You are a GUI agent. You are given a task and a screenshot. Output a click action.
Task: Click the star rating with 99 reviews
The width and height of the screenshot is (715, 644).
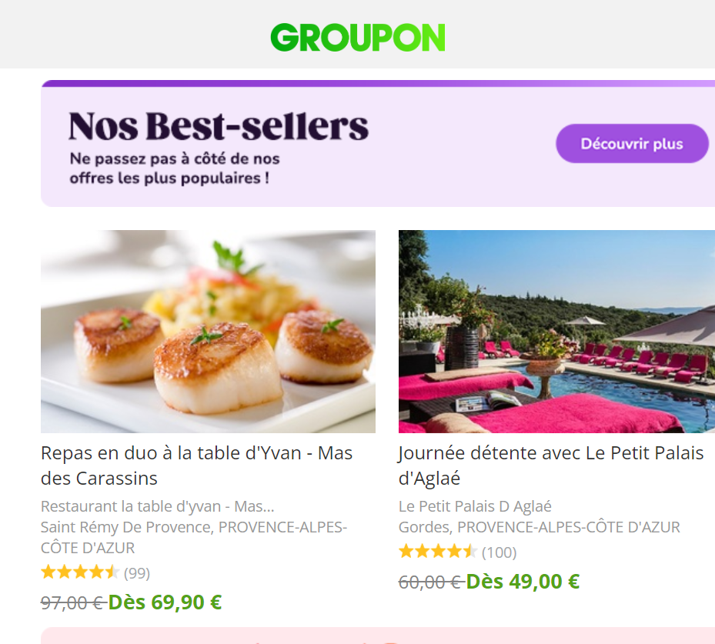click(x=80, y=572)
